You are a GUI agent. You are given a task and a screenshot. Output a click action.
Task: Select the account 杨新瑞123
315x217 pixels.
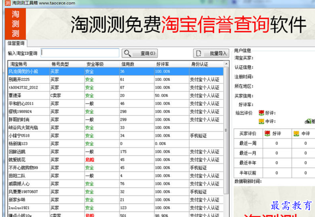[x=18, y=144]
